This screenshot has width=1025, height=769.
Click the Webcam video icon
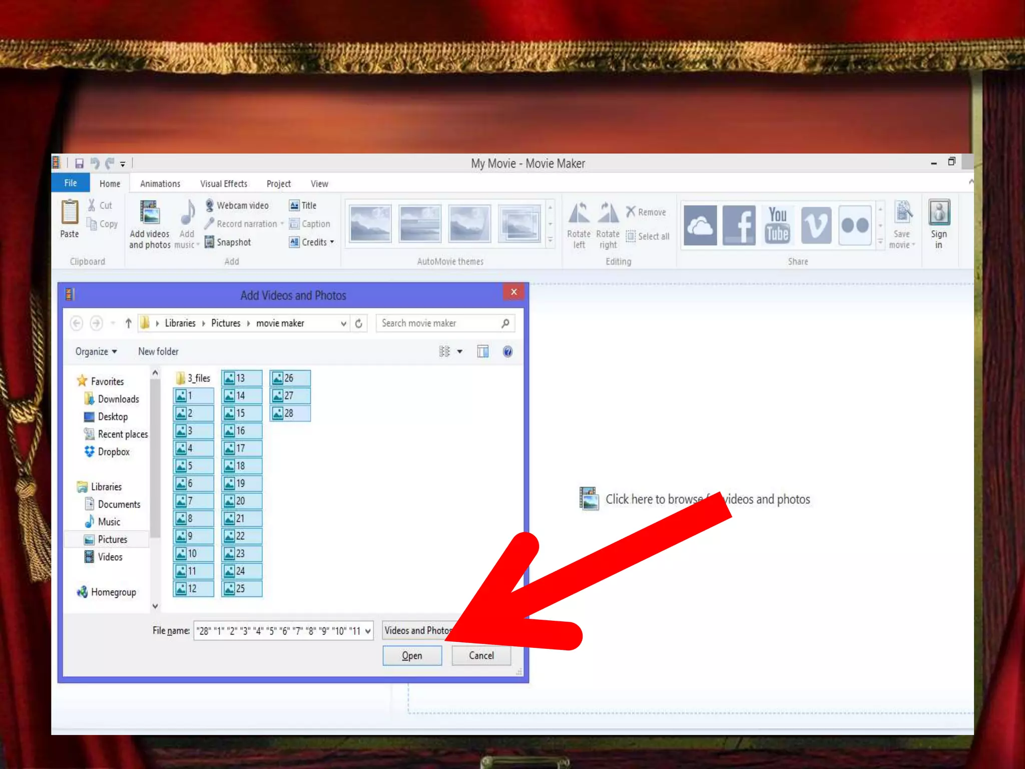(210, 205)
